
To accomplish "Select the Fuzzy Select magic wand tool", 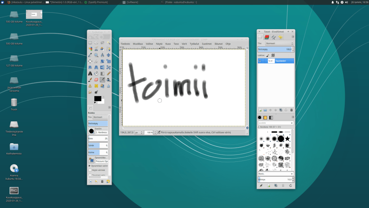I will 108,43.
